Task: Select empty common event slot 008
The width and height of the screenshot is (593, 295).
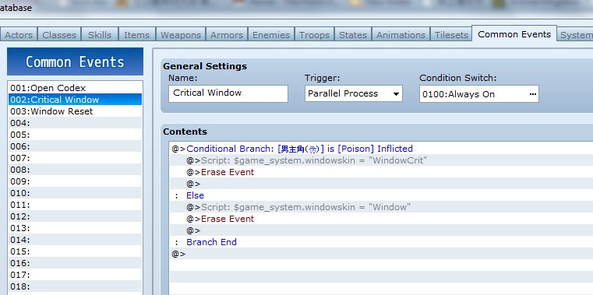Action: [x=76, y=170]
